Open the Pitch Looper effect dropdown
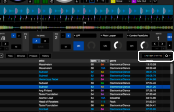Viewport: 174px width, 112px height. coord(111,36)
